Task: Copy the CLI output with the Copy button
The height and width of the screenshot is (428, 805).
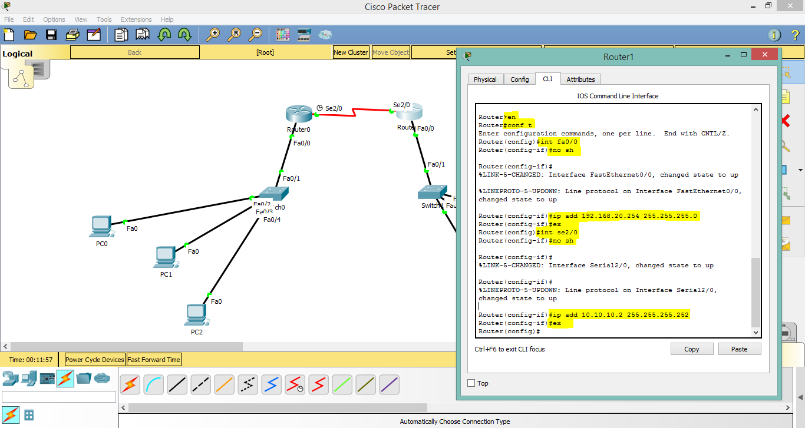Action: click(691, 349)
